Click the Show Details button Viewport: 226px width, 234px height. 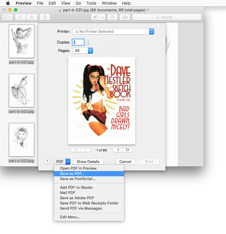[x=88, y=162]
